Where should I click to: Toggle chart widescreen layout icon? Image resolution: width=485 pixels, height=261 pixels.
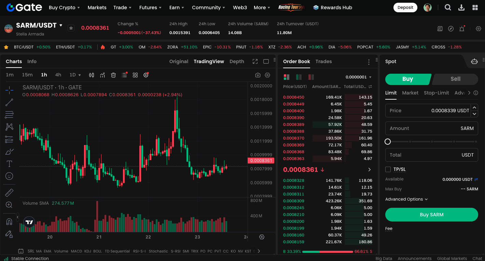tap(266, 61)
